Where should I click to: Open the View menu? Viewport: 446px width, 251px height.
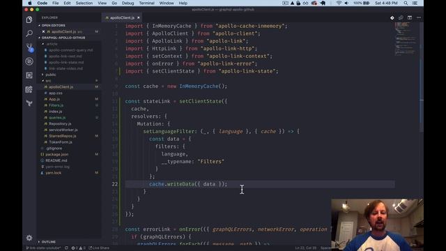tap(102, 3)
